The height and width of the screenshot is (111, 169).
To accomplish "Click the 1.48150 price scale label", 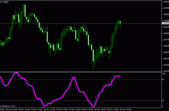I will pos(166,65).
